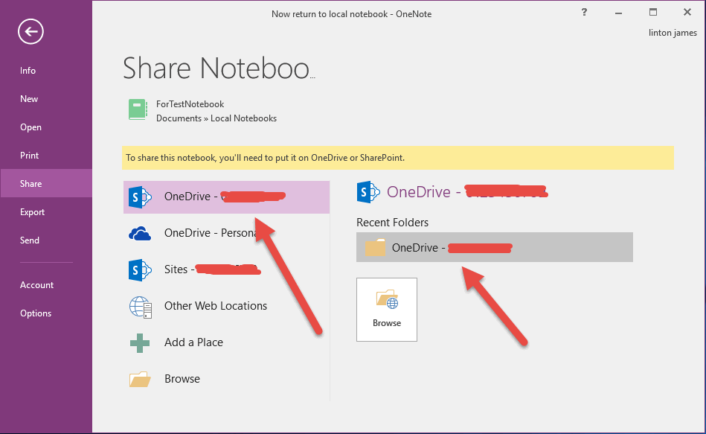Maximize the OneNote window
The width and height of the screenshot is (706, 434).
(x=653, y=12)
